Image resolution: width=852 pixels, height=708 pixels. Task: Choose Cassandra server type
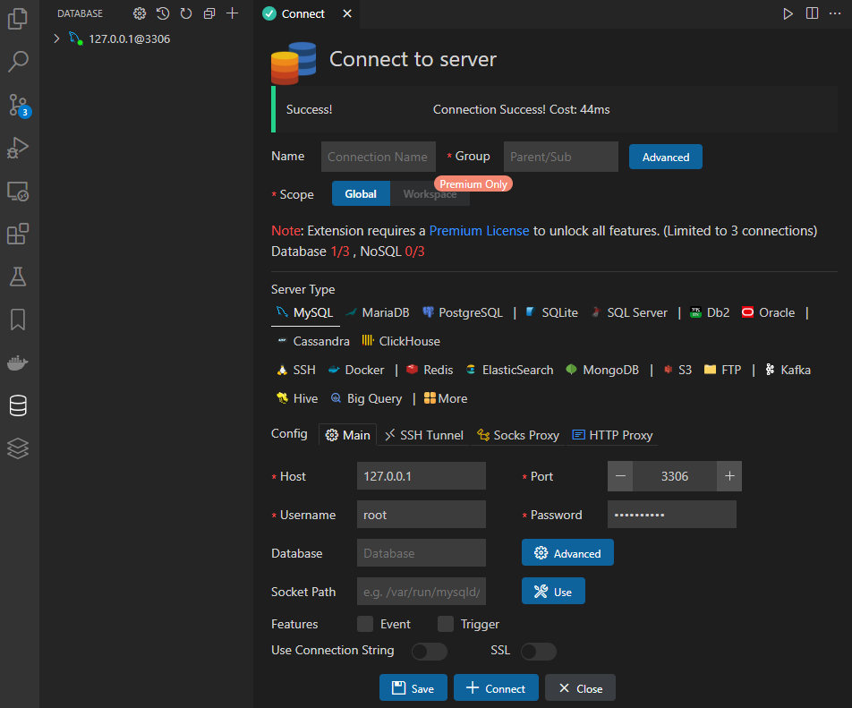pyautogui.click(x=313, y=341)
